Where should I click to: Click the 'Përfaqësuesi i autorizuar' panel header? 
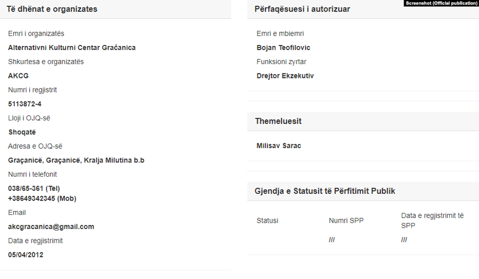click(302, 9)
